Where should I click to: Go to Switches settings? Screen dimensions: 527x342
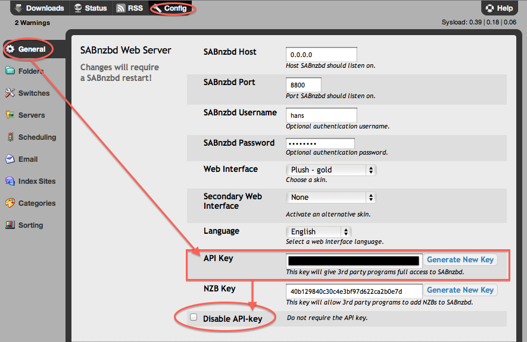pos(33,93)
